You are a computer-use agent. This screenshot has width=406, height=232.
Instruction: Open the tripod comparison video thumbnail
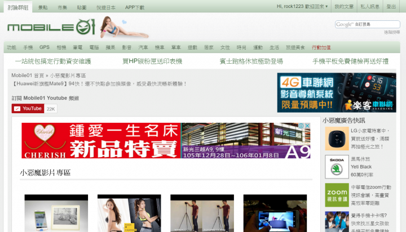202,213
